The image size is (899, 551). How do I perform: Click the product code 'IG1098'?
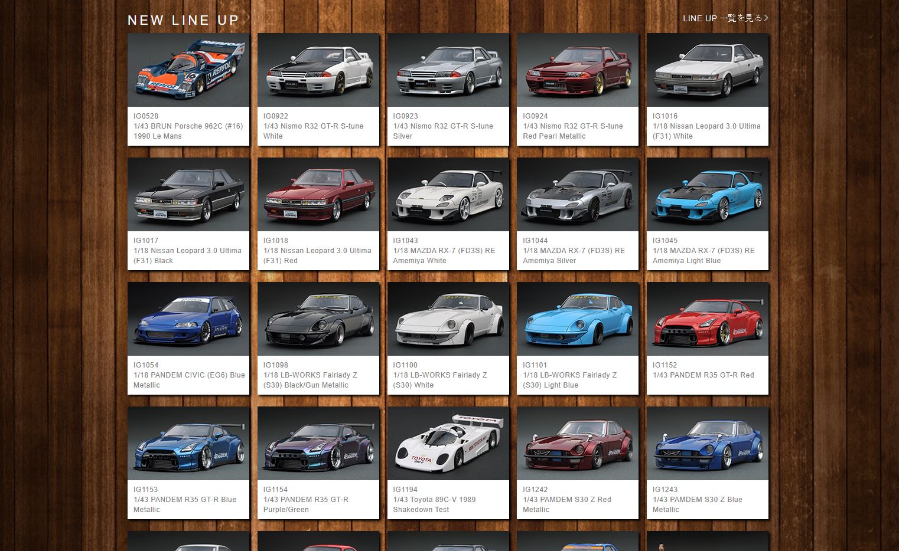pos(276,365)
